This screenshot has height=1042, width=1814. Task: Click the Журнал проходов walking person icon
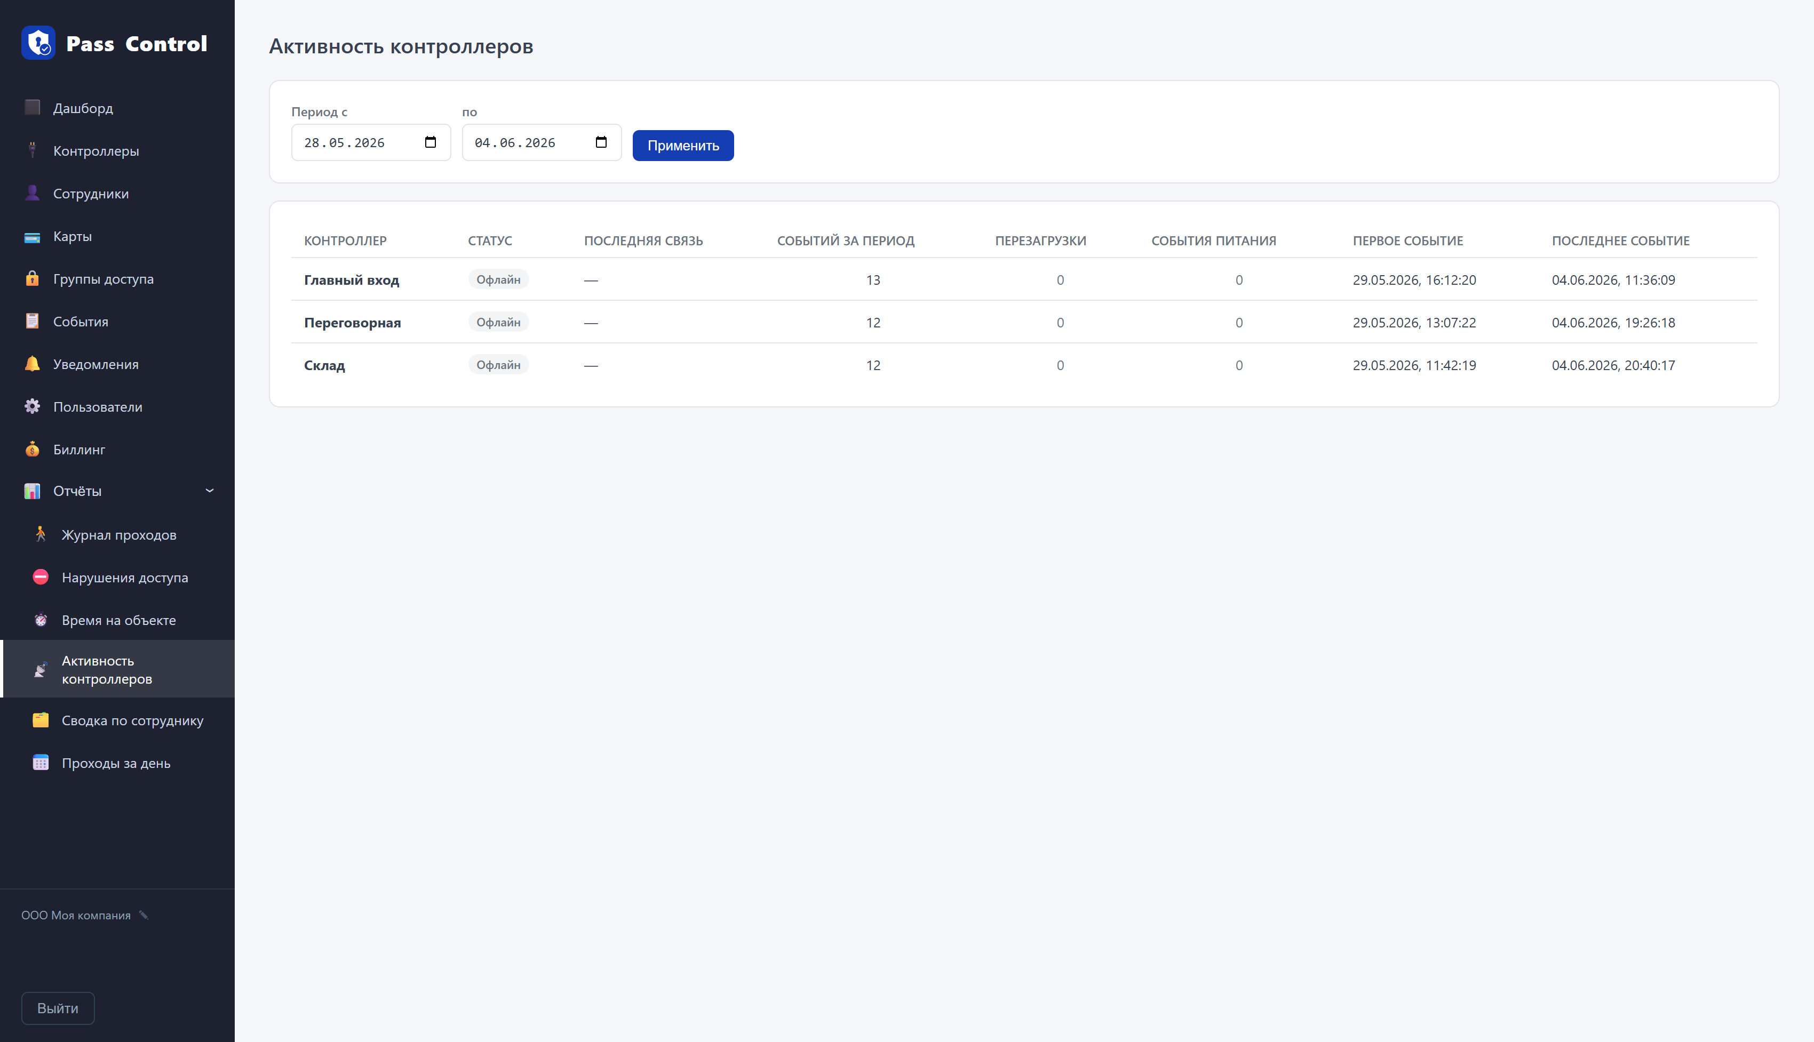(41, 534)
